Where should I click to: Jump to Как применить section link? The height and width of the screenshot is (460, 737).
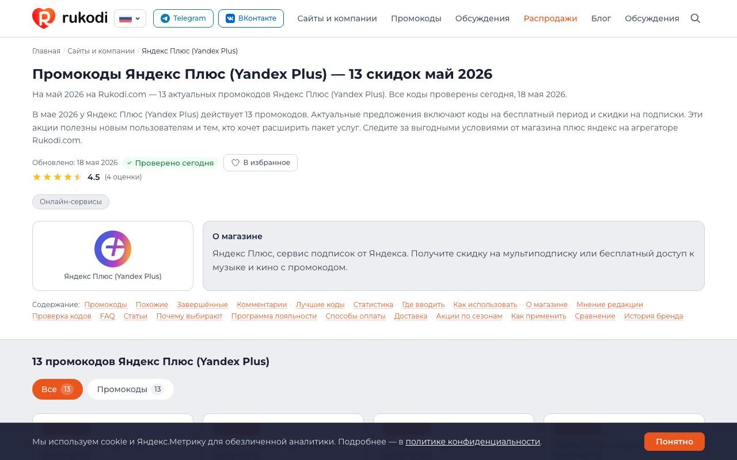(x=538, y=316)
